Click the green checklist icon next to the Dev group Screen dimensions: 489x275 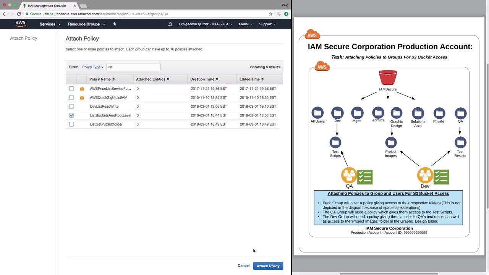[x=441, y=177]
